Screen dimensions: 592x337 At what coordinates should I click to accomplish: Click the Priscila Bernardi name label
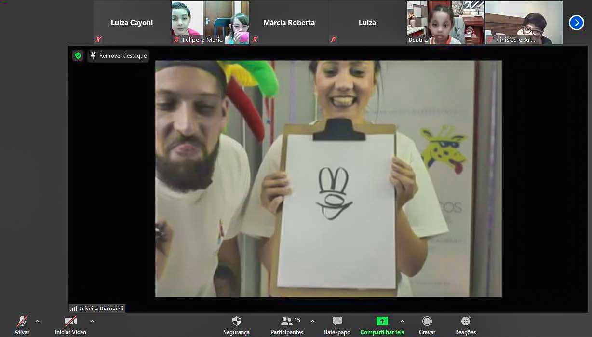point(97,309)
